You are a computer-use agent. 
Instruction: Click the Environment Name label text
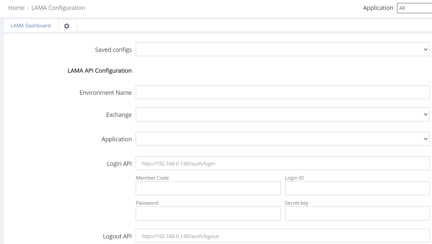(105, 93)
